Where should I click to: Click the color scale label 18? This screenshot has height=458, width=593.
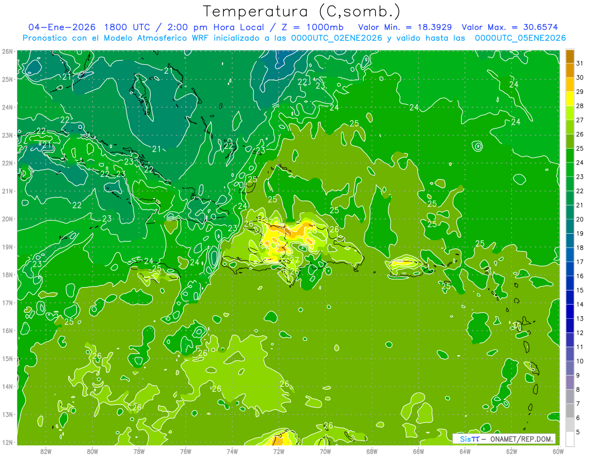click(x=580, y=248)
